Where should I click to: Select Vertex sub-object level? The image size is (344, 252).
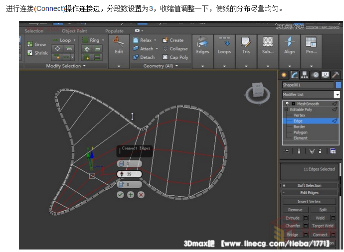click(299, 115)
